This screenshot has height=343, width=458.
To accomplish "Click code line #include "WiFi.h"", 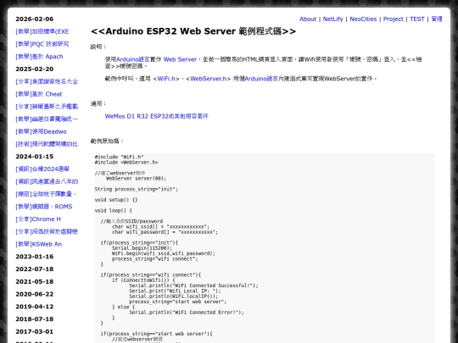I will (x=120, y=157).
